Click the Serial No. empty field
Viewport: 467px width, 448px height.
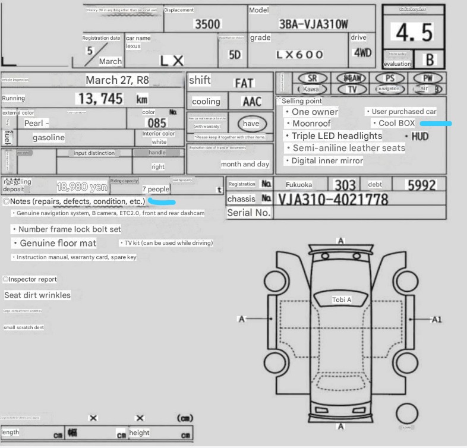click(x=359, y=213)
